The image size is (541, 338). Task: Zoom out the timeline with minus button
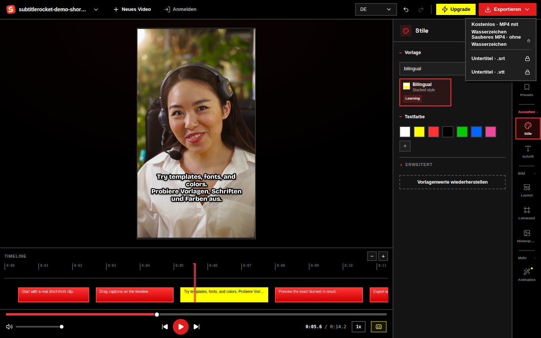[x=372, y=256]
